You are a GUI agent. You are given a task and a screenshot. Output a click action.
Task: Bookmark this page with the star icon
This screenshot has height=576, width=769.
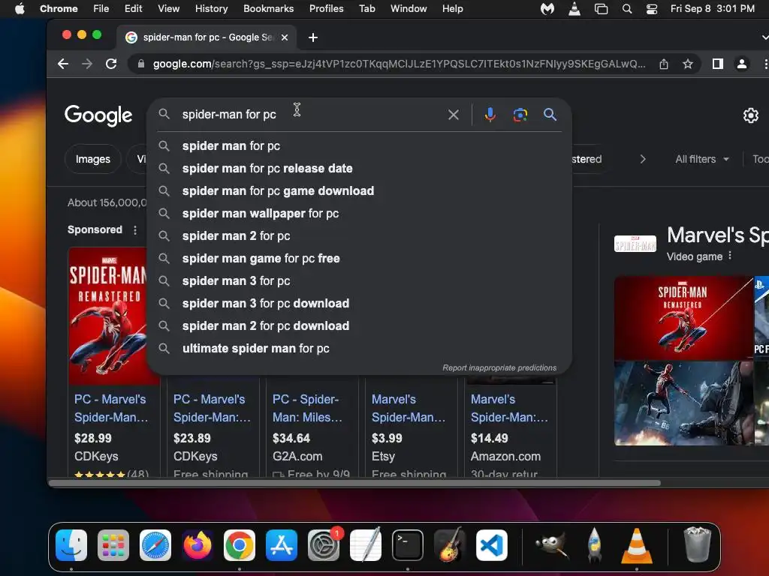click(x=688, y=64)
